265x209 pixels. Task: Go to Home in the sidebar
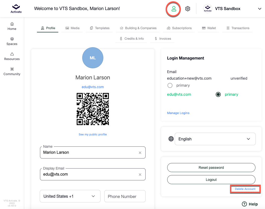(12, 26)
